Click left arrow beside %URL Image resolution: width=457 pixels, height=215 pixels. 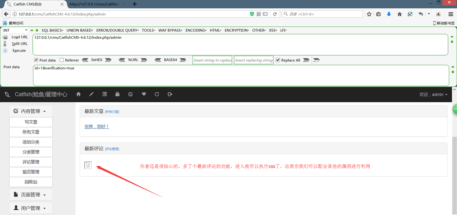[x=122, y=60]
